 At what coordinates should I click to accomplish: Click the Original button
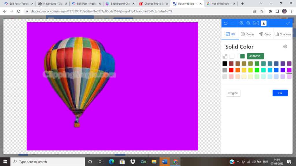233,93
